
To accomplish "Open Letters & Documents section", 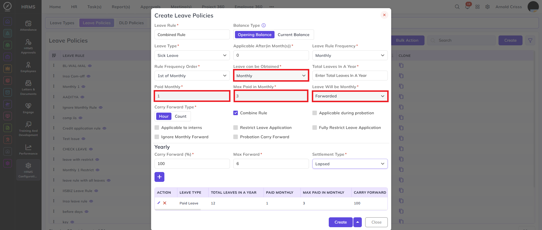I will click(x=28, y=88).
